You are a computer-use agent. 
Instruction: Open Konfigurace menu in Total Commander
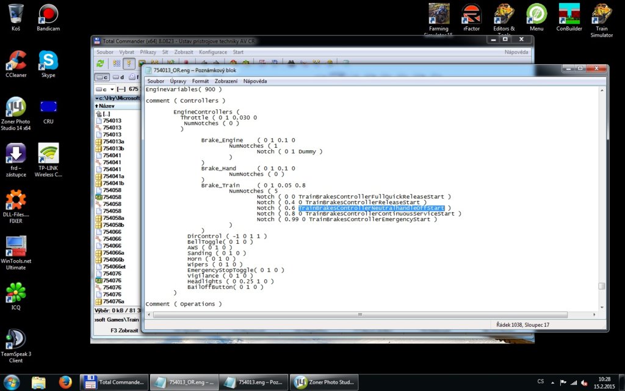point(213,53)
